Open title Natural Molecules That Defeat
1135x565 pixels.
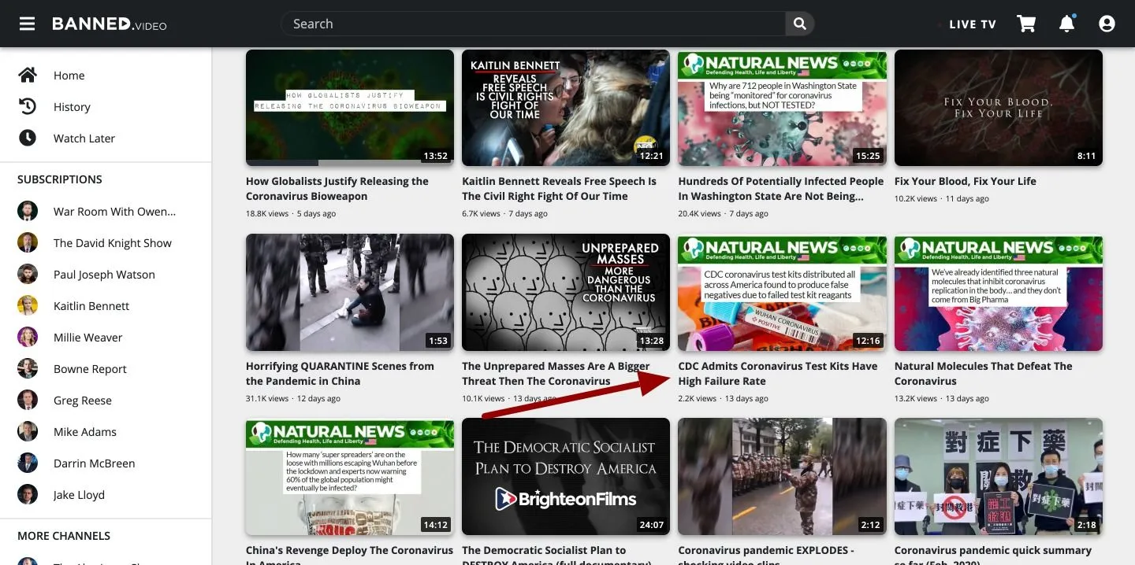pos(984,373)
